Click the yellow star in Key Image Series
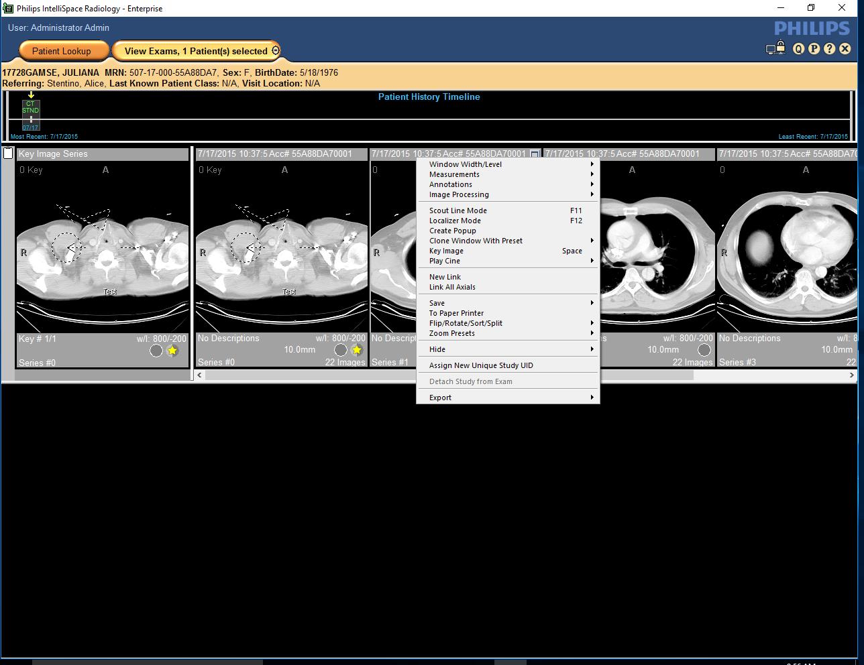 click(172, 351)
